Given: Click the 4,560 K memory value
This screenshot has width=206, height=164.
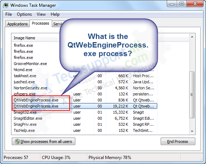Looking at the screenshot, I should click(x=121, y=88).
